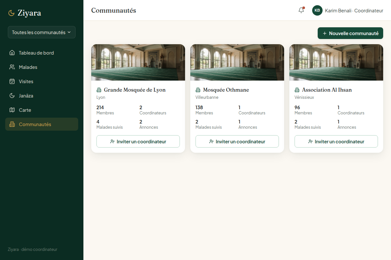The image size is (391, 260).
Task: Open Grande Mosquée de Lyon cover image
Action: click(138, 62)
